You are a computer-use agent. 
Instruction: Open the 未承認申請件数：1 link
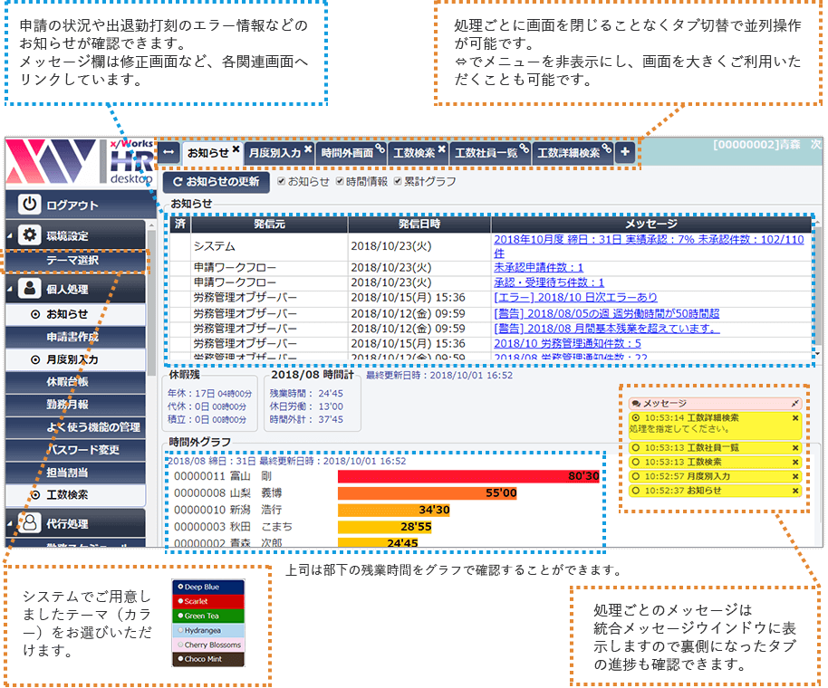click(538, 268)
